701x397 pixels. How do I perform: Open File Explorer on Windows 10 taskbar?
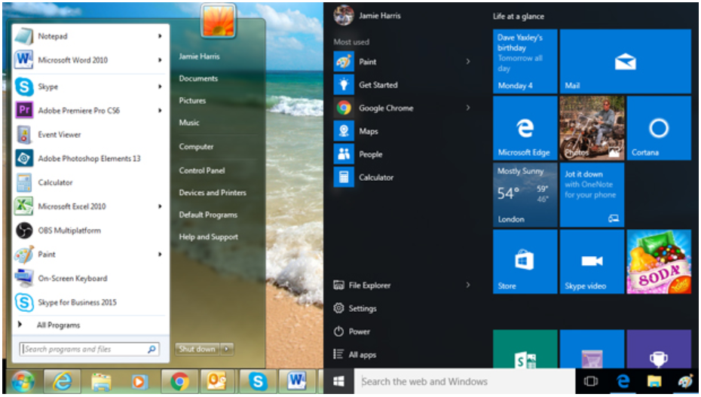click(x=654, y=381)
